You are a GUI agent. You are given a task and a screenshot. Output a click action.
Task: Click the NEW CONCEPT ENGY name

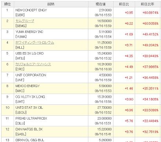tap(31, 10)
